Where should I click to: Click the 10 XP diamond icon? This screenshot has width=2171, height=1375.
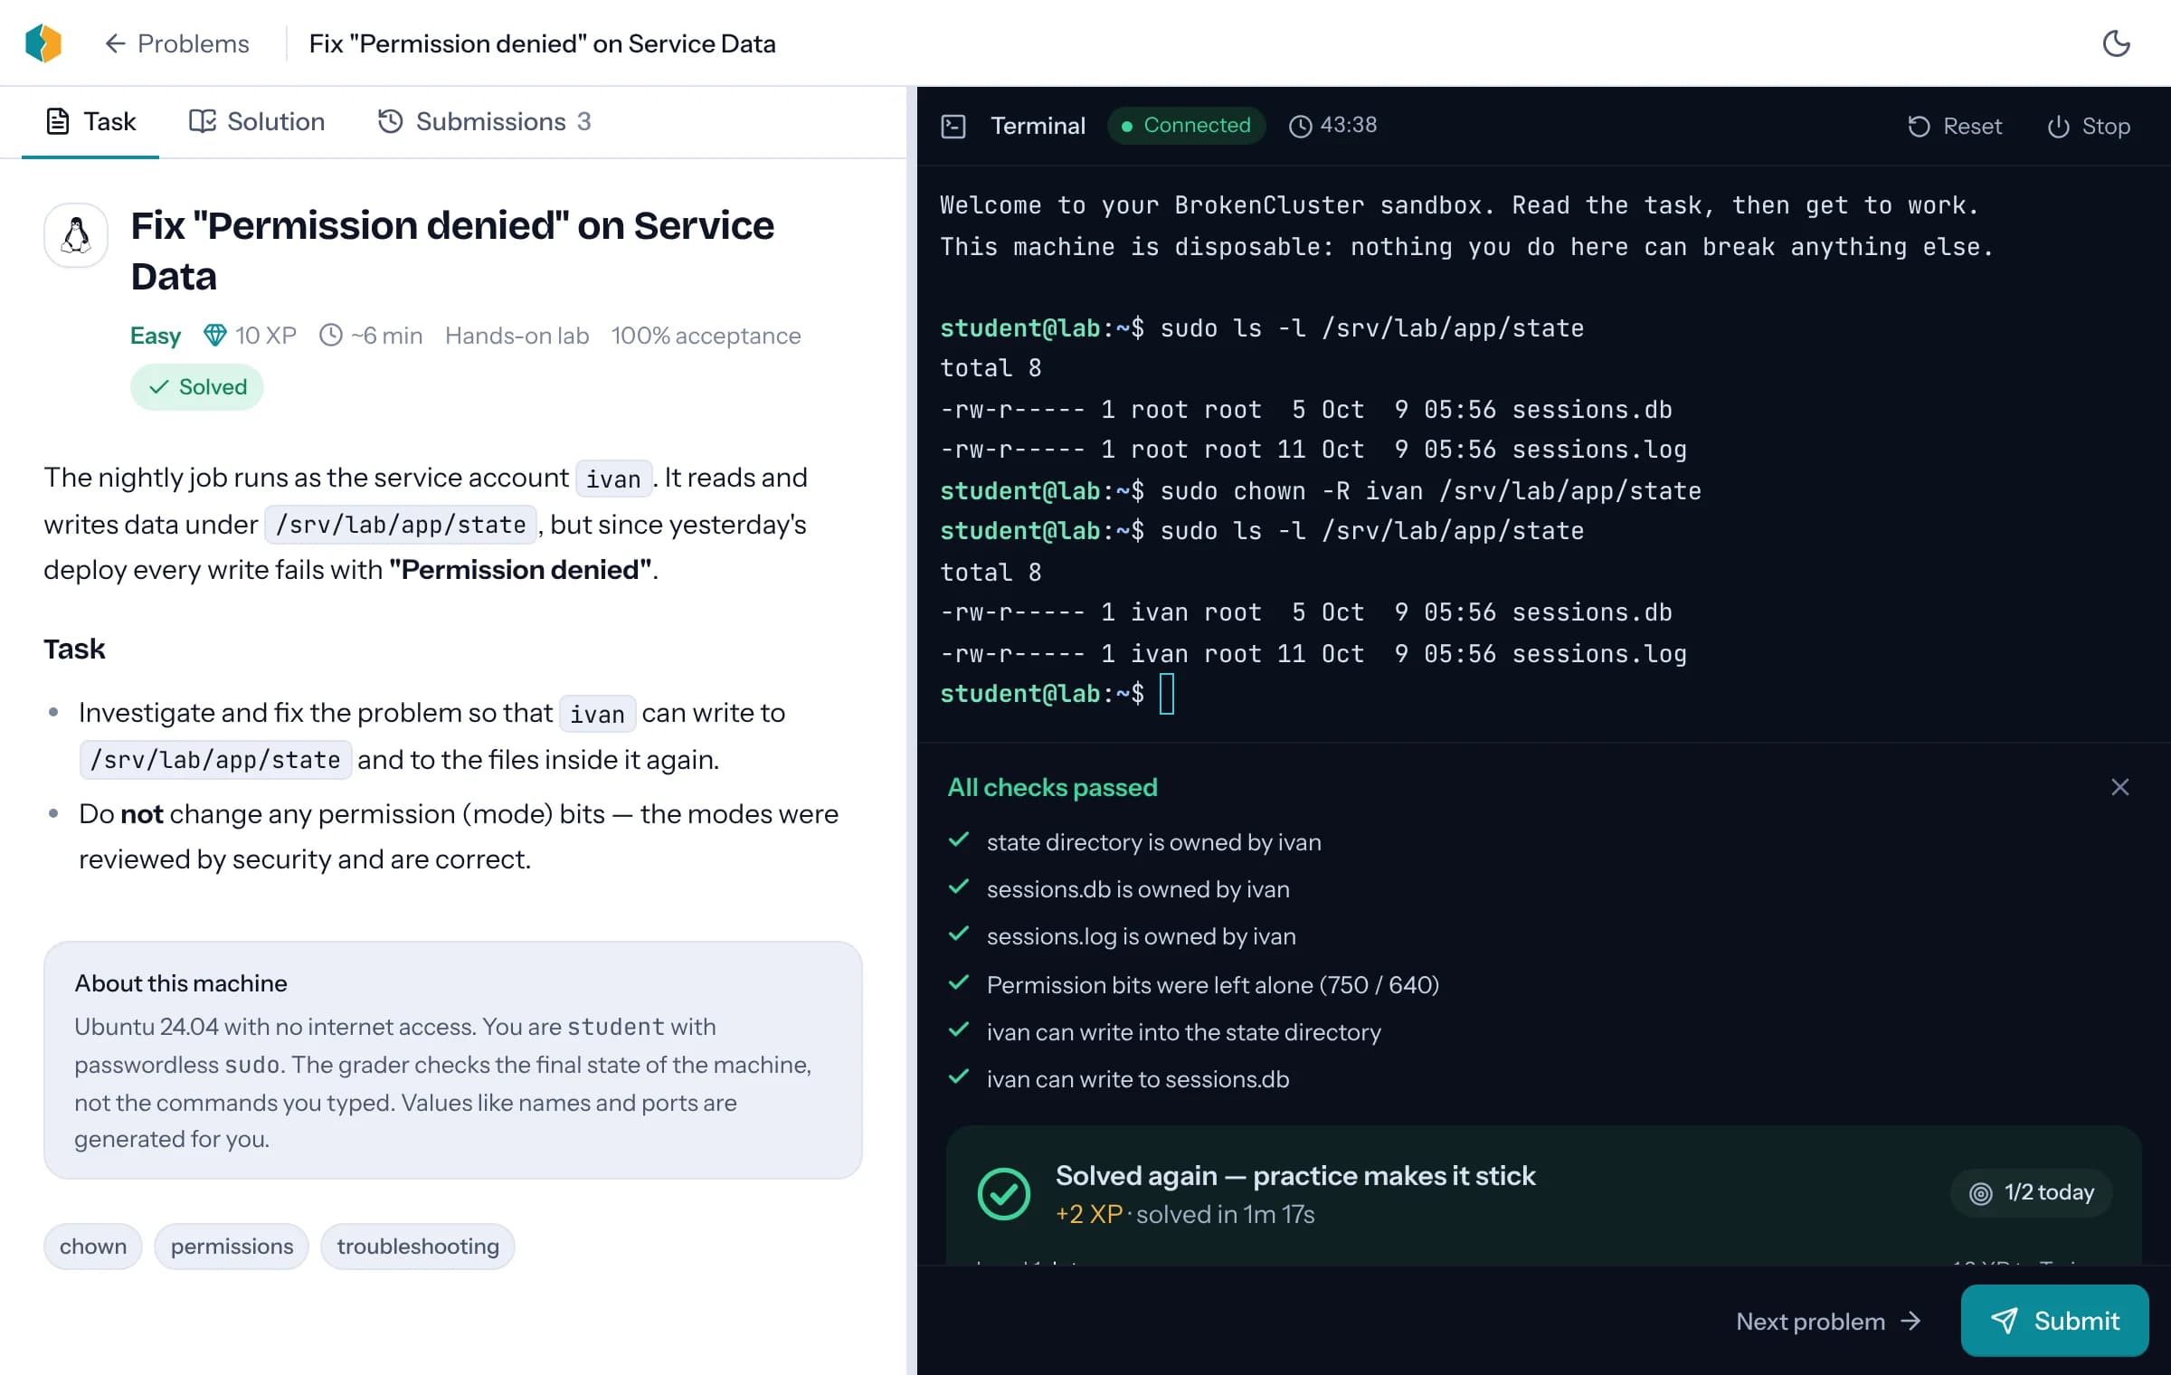pos(214,336)
